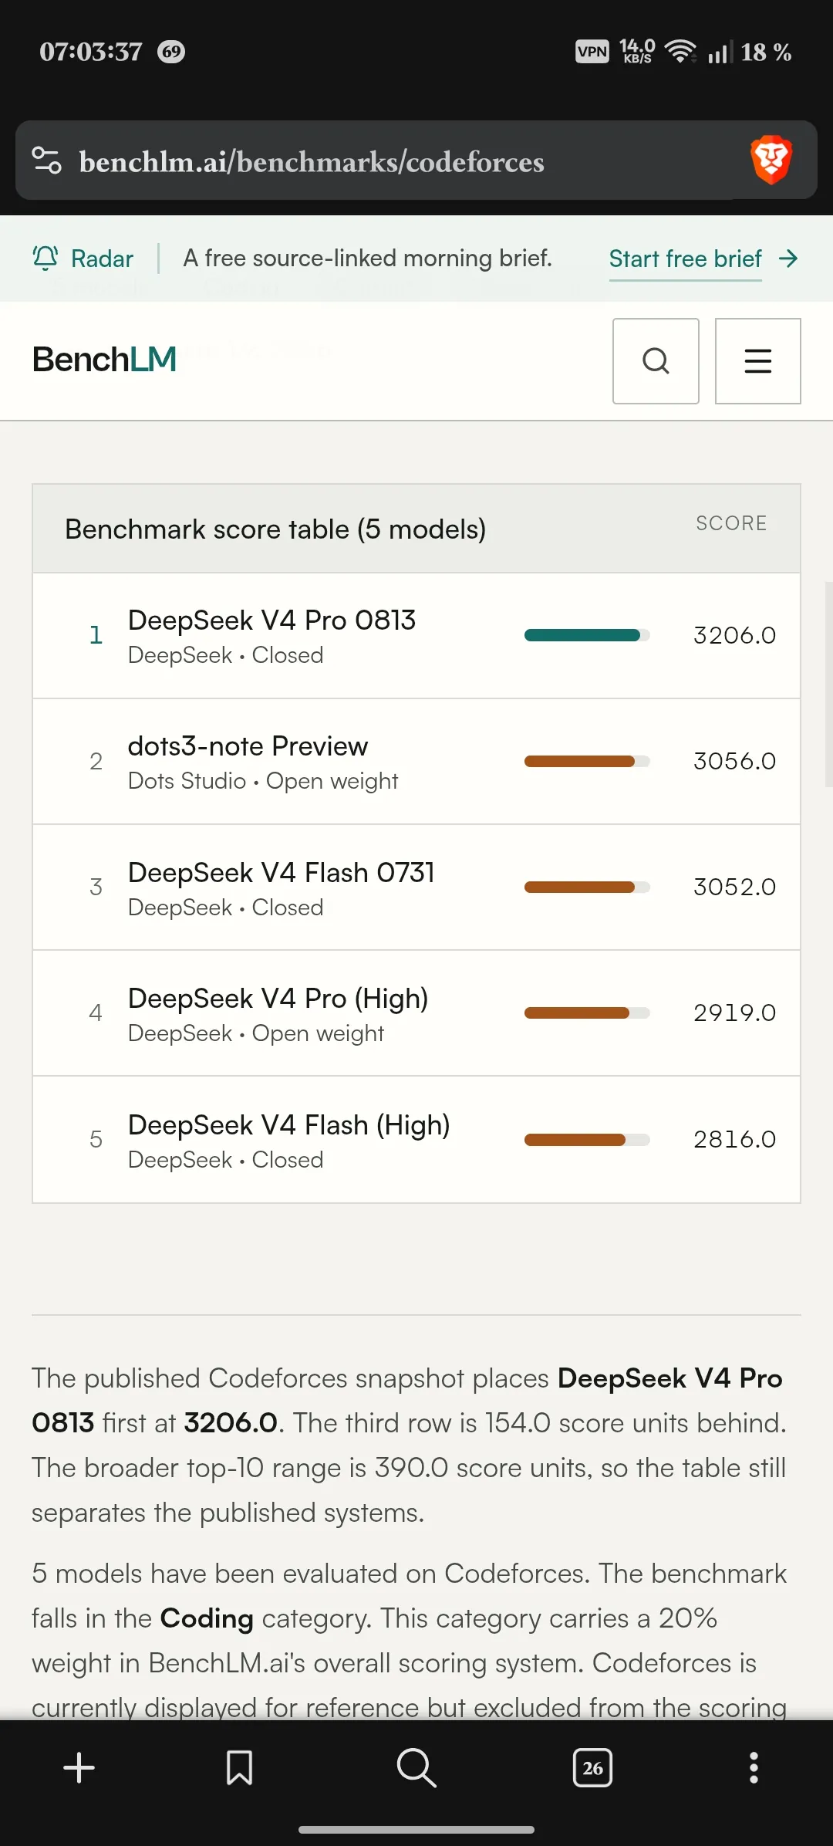Tap the VPN status bar icon
Image resolution: width=833 pixels, height=1846 pixels.
tap(592, 52)
